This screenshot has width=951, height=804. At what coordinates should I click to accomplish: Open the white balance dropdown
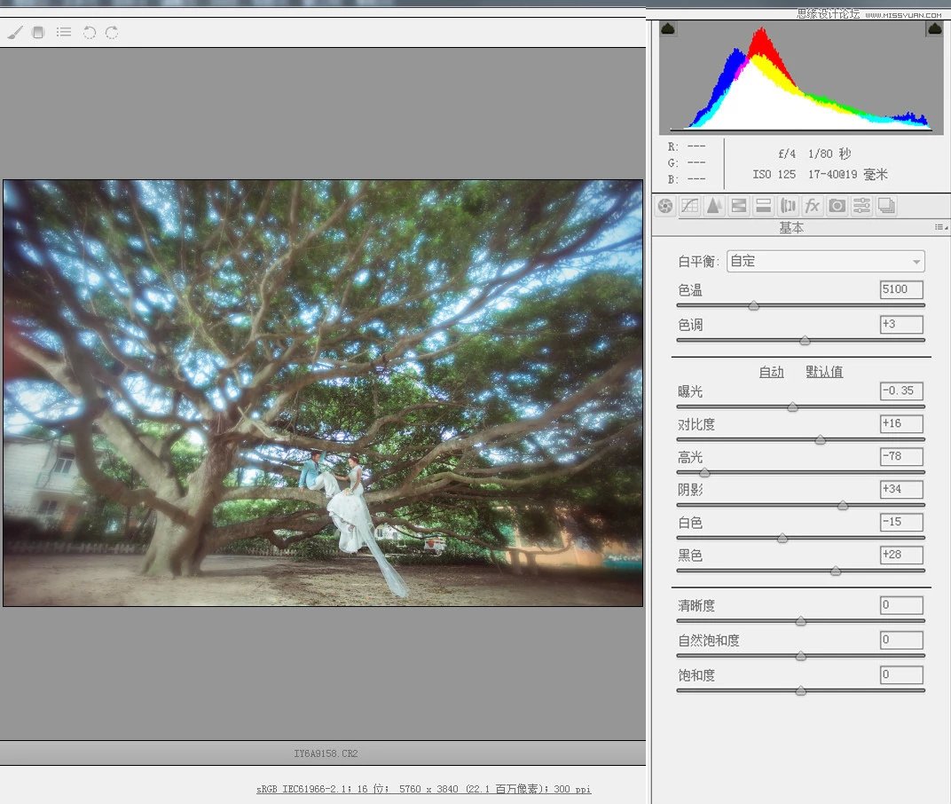825,262
